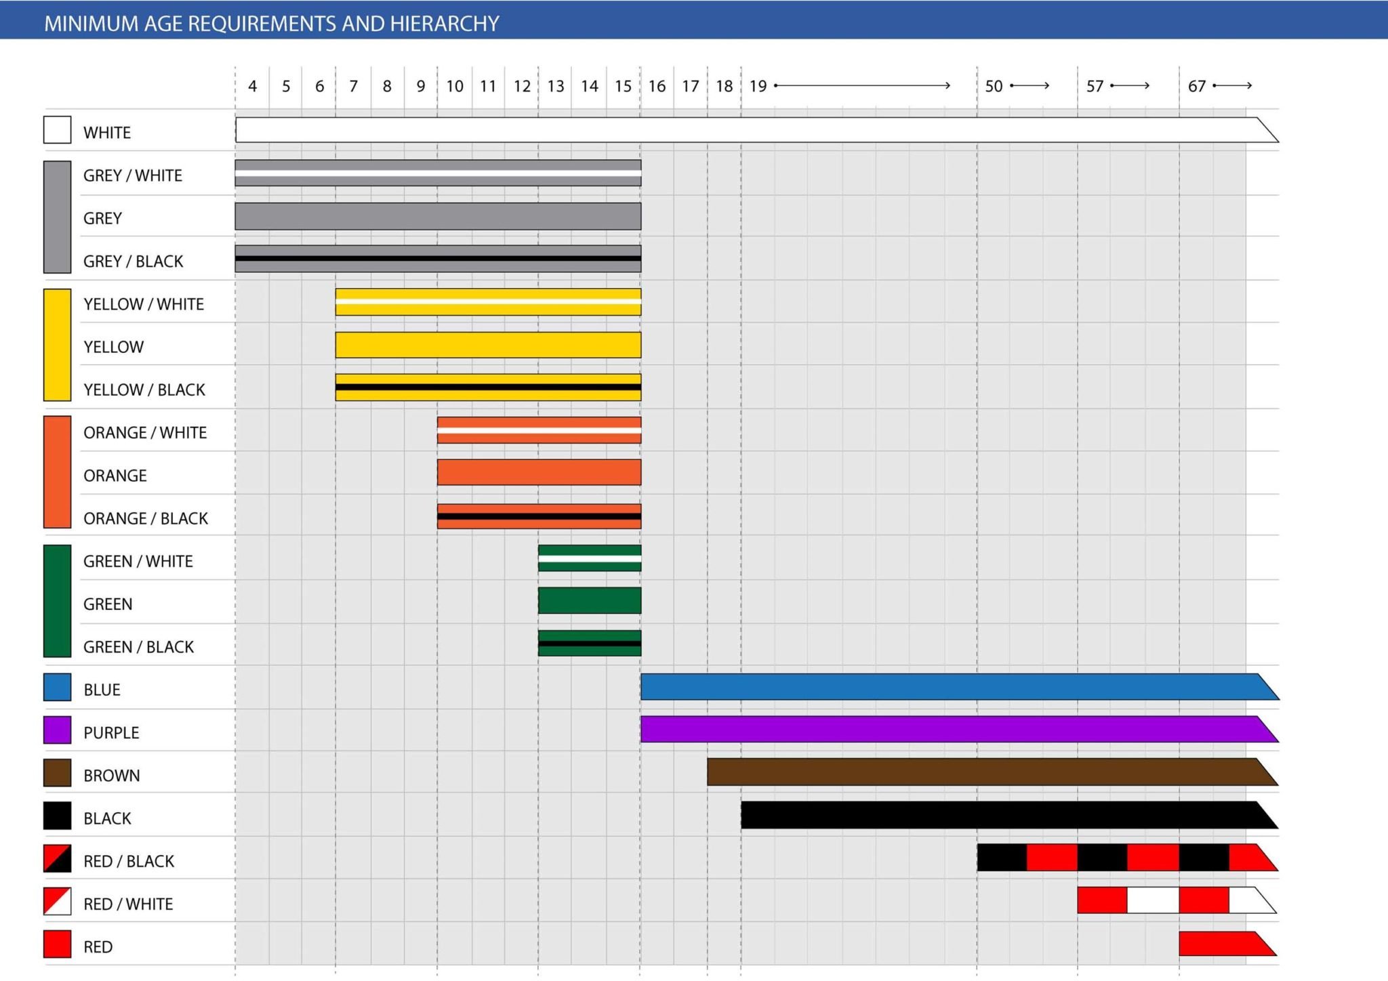This screenshot has height=981, width=1388.
Task: Select the 'GREEN / BLACK' label
Action: click(139, 648)
